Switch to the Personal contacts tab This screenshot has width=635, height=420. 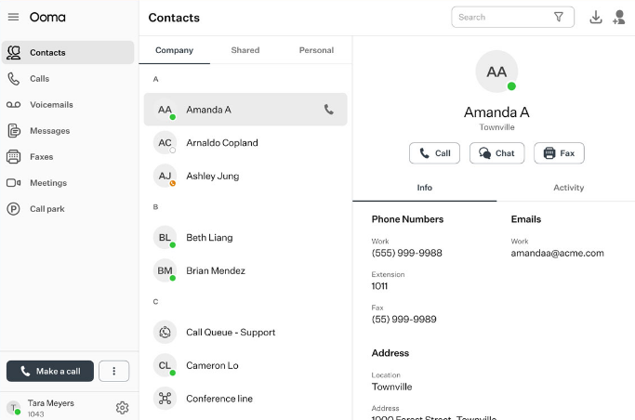(x=316, y=50)
